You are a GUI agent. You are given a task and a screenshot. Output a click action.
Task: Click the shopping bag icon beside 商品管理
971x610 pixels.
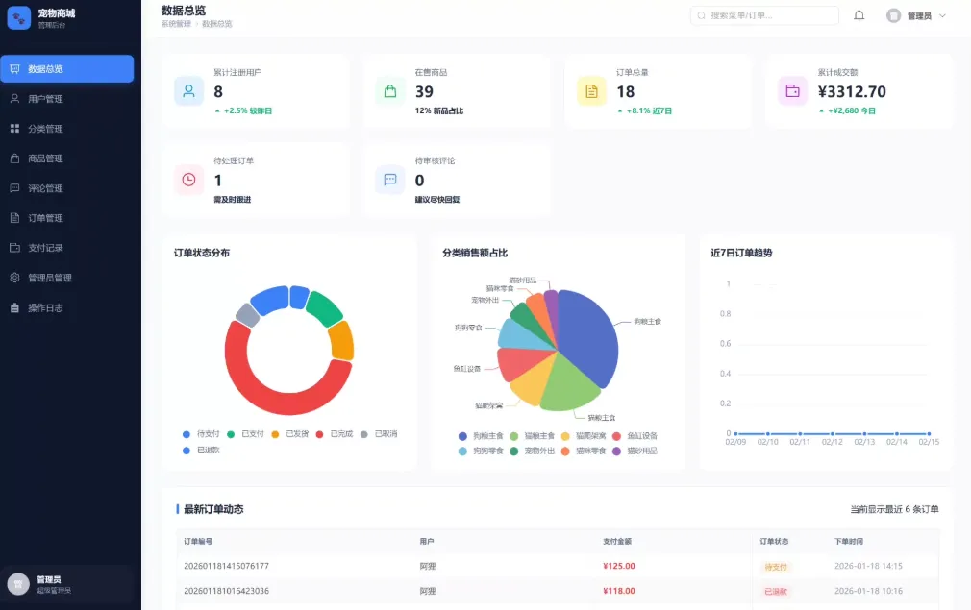pyautogui.click(x=14, y=159)
